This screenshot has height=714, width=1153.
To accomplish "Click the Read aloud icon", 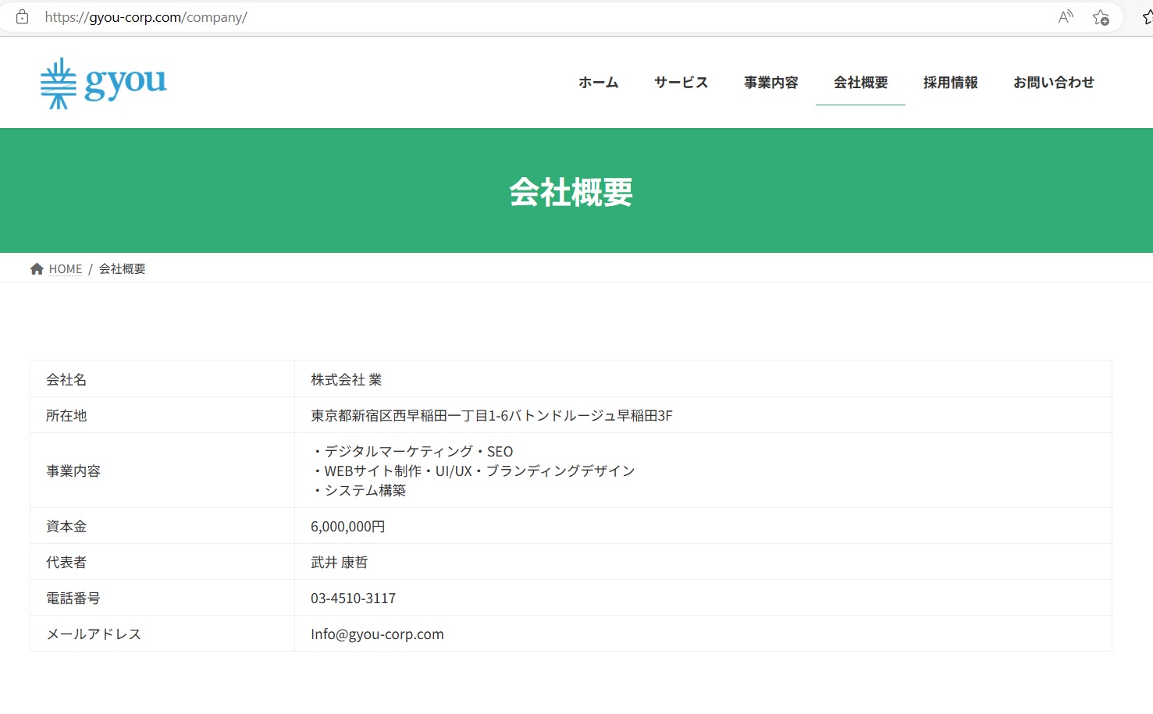I will (x=1066, y=17).
